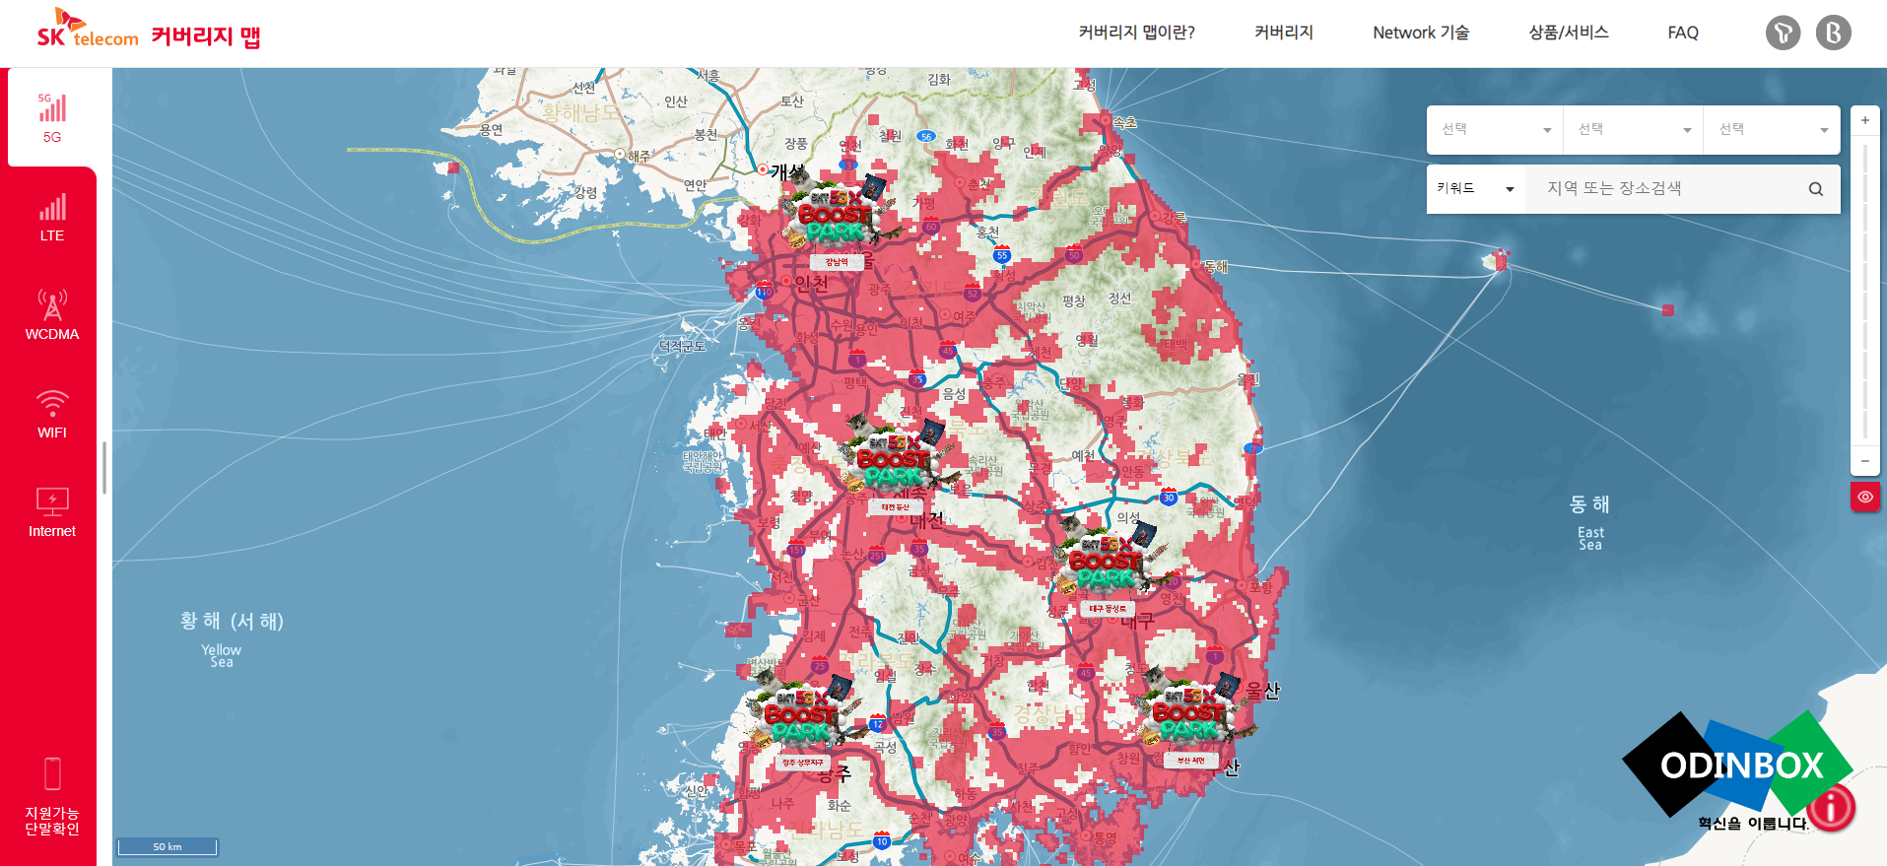Open the Network 기술 menu
The image size is (1887, 866).
[1421, 33]
